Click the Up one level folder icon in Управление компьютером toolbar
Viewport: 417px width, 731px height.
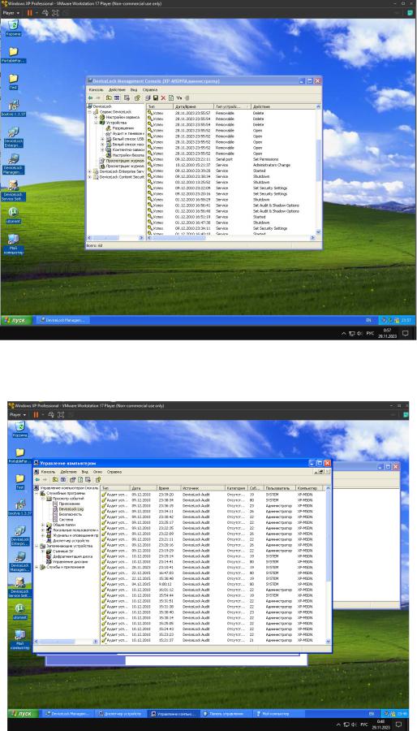pos(55,479)
